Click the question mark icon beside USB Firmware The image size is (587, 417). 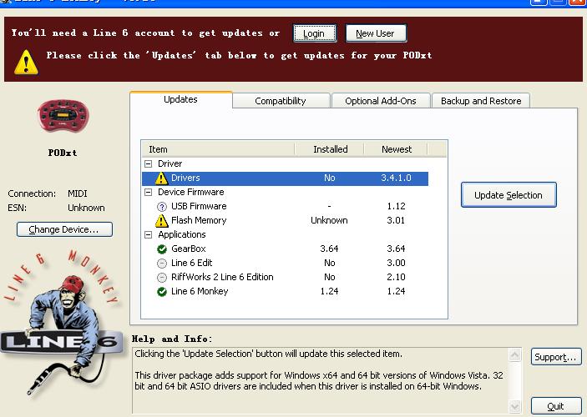[162, 207]
